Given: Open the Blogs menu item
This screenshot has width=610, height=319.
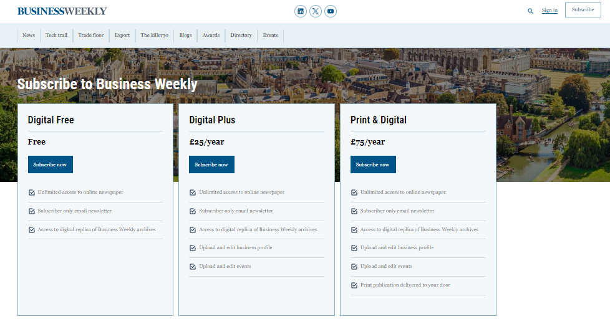Looking at the screenshot, I should pos(185,35).
